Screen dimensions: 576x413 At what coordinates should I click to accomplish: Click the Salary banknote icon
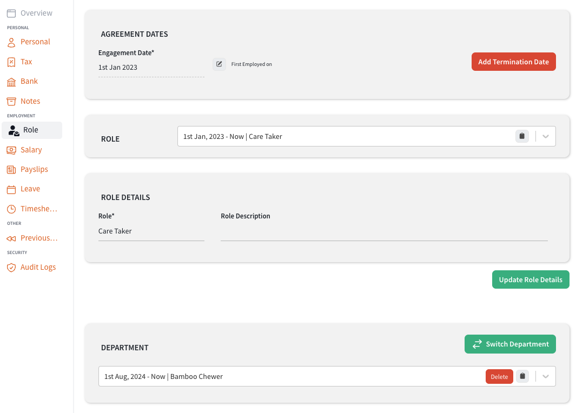[11, 150]
